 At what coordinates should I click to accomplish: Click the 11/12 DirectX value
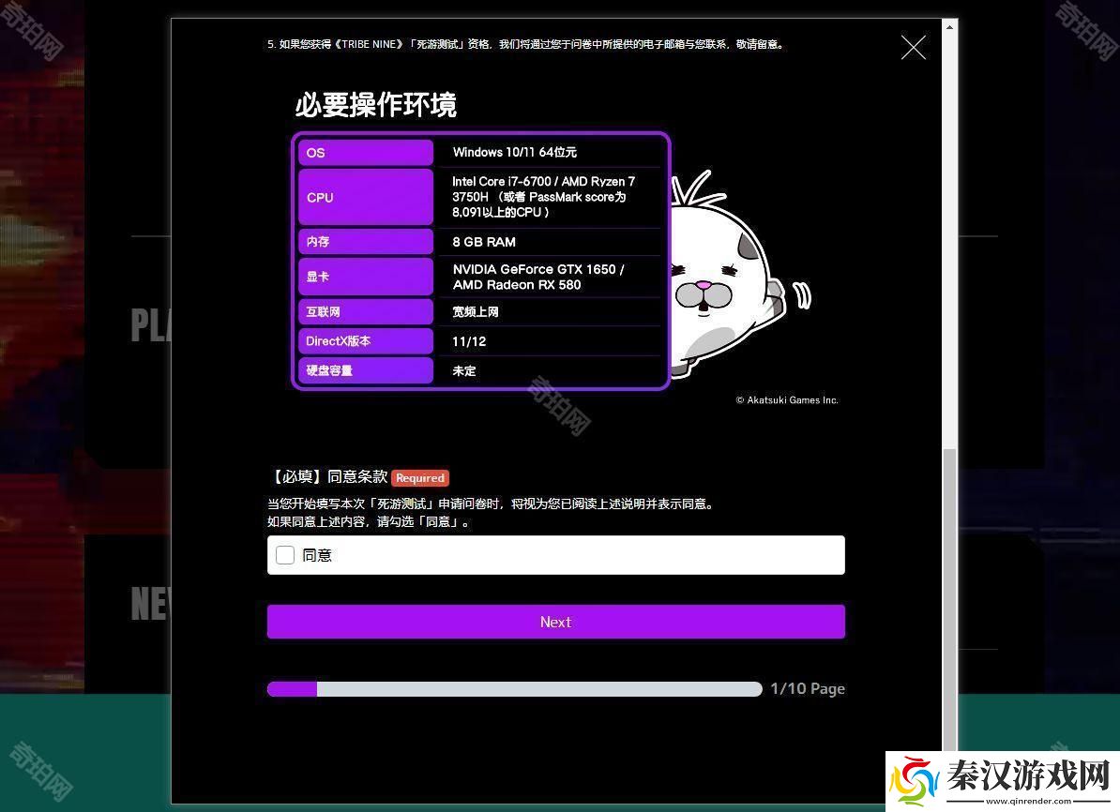469,341
